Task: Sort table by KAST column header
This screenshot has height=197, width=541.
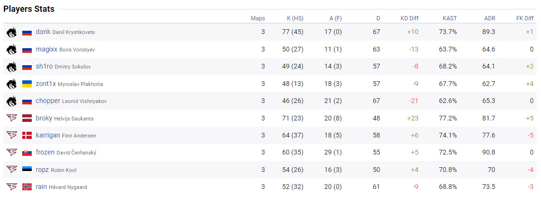Action: [x=450, y=18]
